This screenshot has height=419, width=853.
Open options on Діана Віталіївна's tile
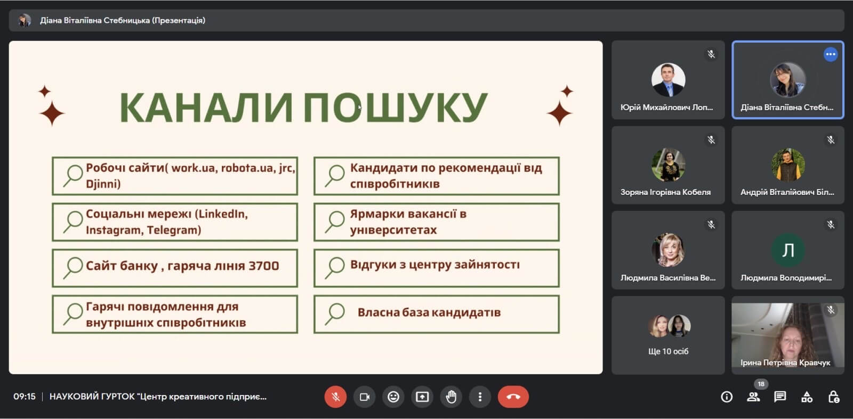[x=830, y=54]
